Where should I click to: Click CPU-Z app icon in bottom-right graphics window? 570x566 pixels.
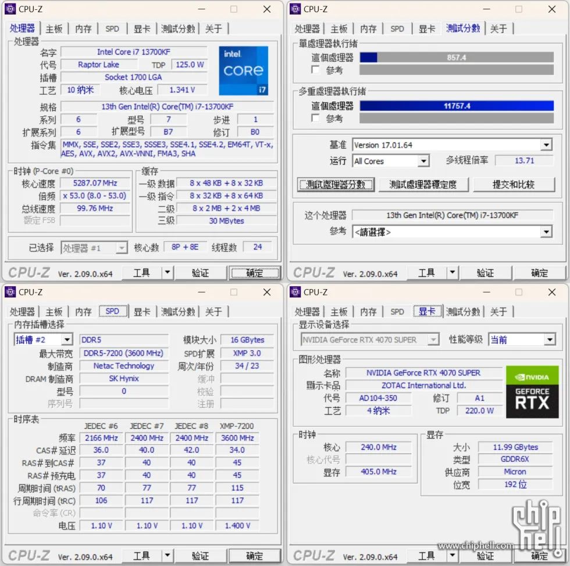[x=295, y=292]
